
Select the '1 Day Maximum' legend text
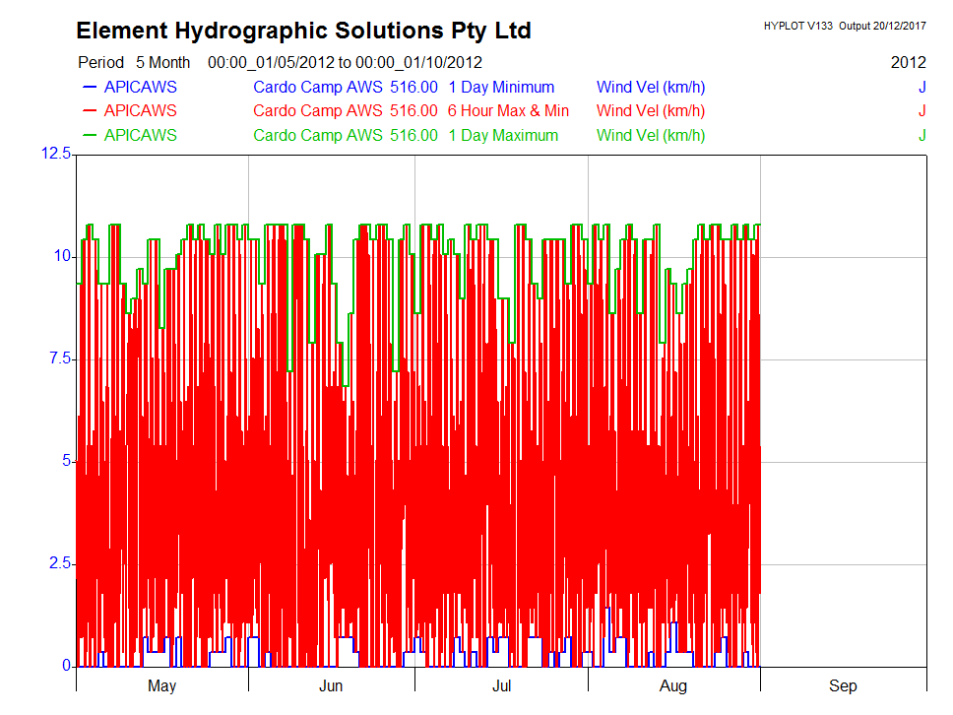[503, 136]
